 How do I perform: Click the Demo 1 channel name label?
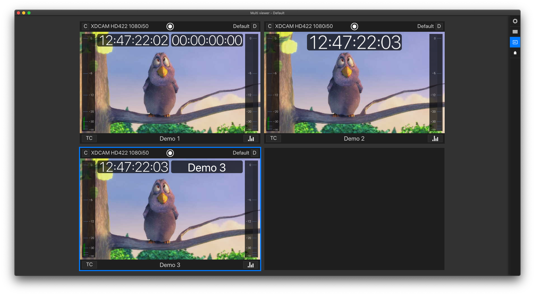170,139
